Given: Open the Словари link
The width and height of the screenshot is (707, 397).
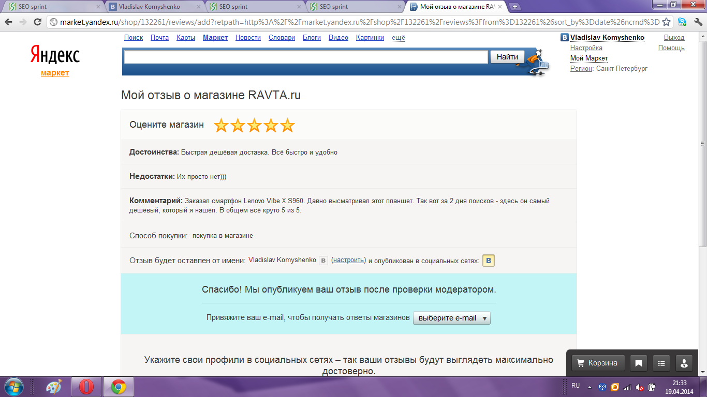Looking at the screenshot, I should click(282, 38).
